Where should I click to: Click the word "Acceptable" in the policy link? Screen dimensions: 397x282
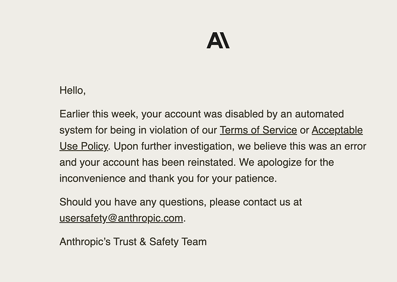click(337, 130)
